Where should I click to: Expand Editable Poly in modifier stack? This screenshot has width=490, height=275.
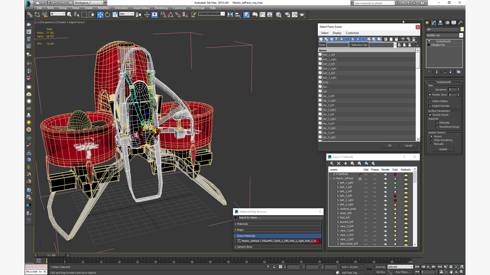[429, 45]
